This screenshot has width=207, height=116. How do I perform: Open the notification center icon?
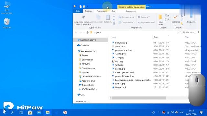click(201, 112)
